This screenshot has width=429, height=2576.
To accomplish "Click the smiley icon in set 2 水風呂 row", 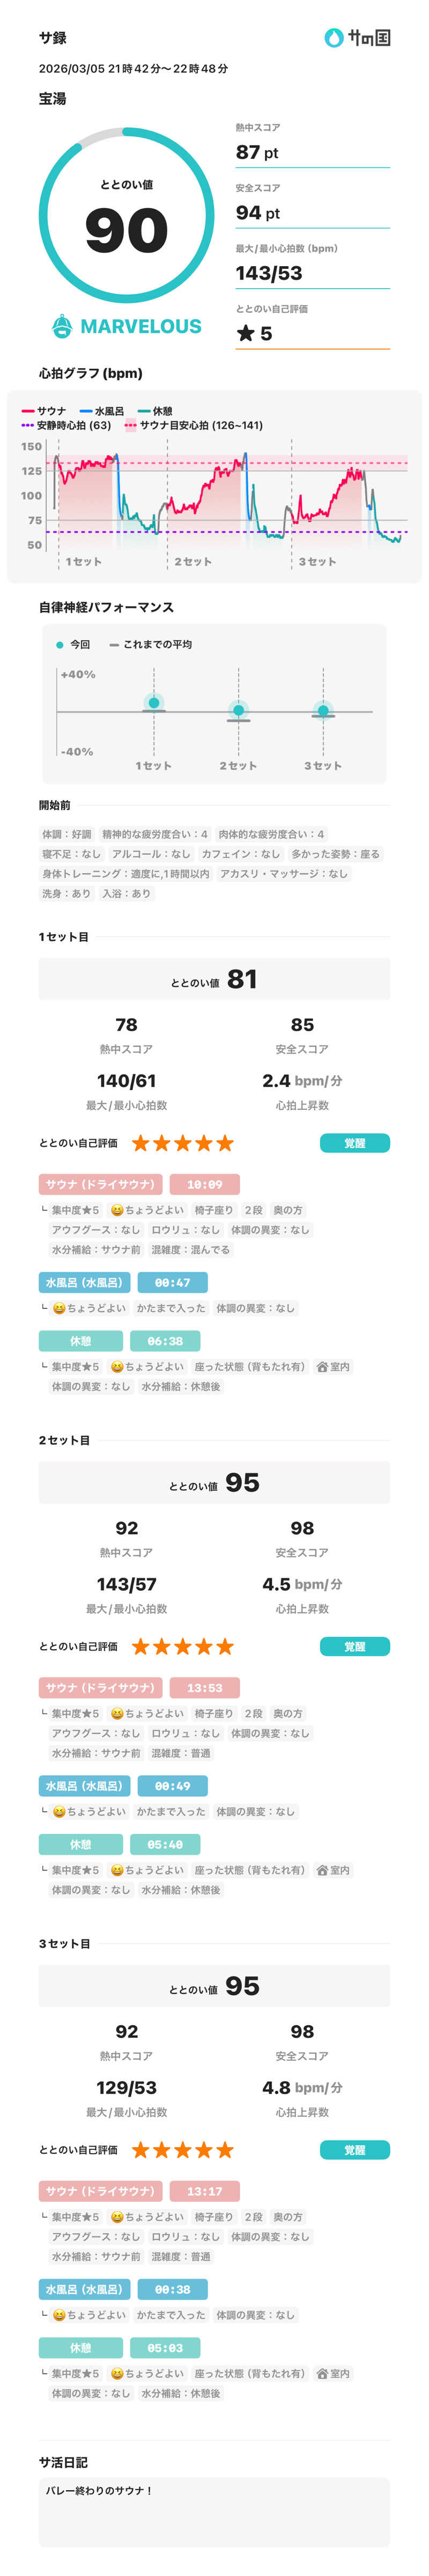I will [x=59, y=1811].
